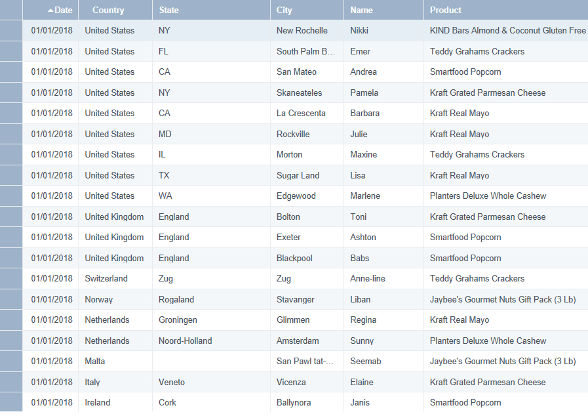Click the Sugar Land cell
The image size is (588, 416).
click(307, 175)
